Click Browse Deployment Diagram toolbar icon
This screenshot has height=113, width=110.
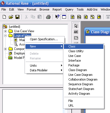99,17
